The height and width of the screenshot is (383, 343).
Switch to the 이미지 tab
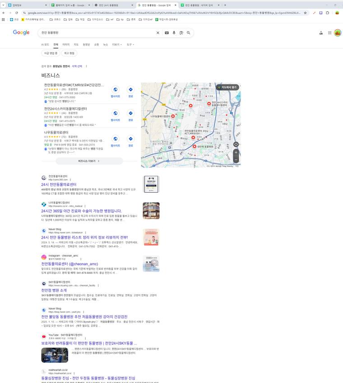pyautogui.click(x=66, y=45)
